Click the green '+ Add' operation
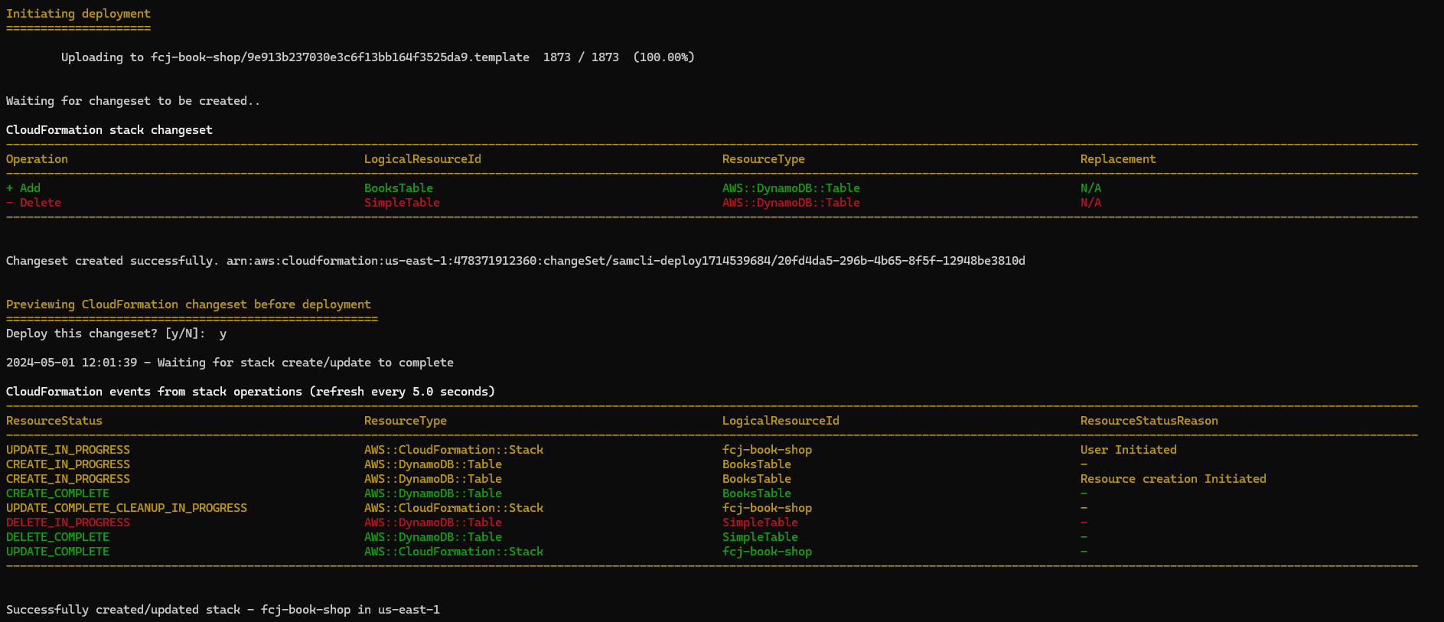The image size is (1444, 622). click(23, 188)
